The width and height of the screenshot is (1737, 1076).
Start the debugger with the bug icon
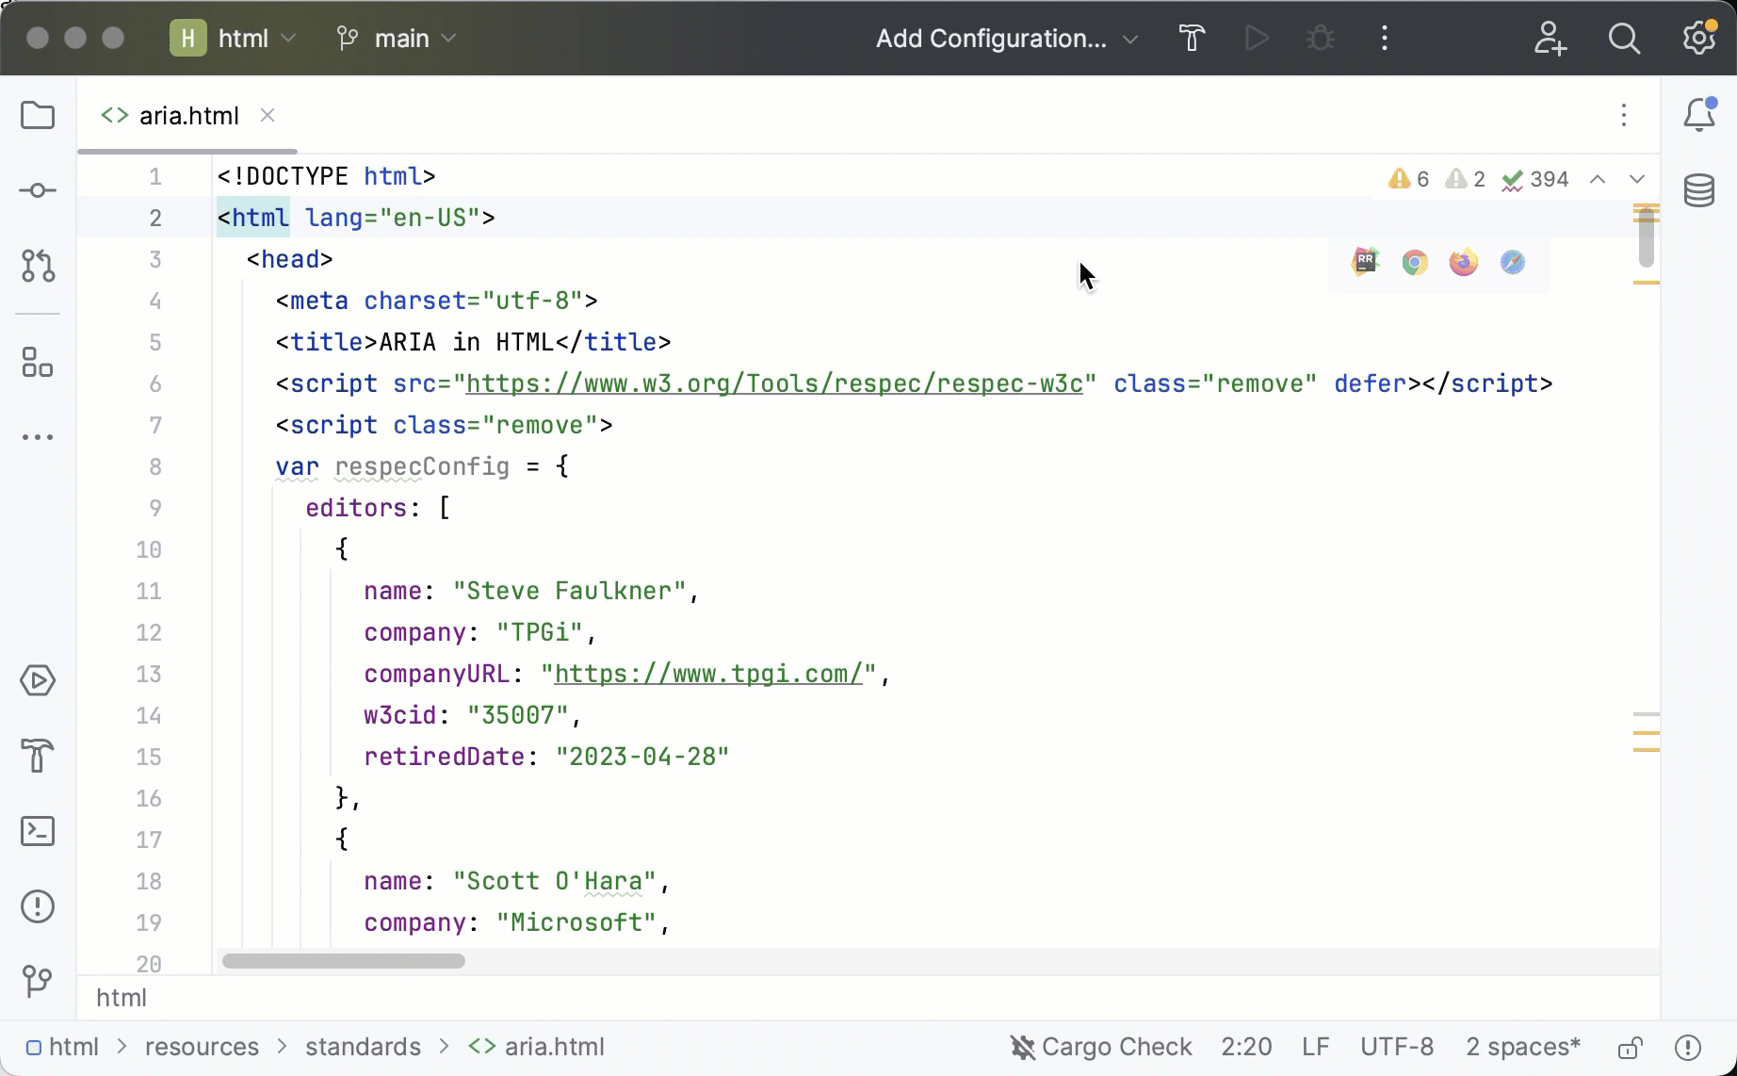point(1319,39)
